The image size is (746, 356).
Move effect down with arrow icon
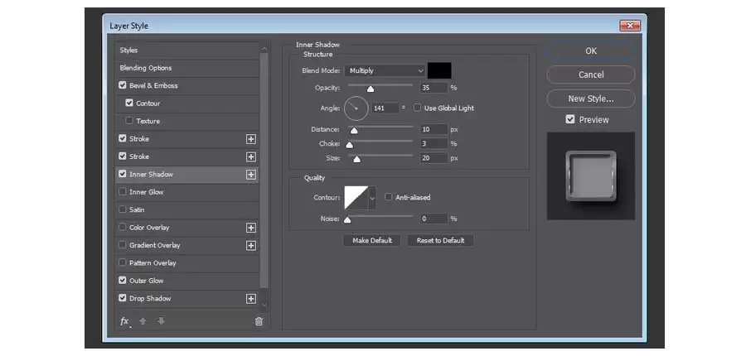coord(162,321)
